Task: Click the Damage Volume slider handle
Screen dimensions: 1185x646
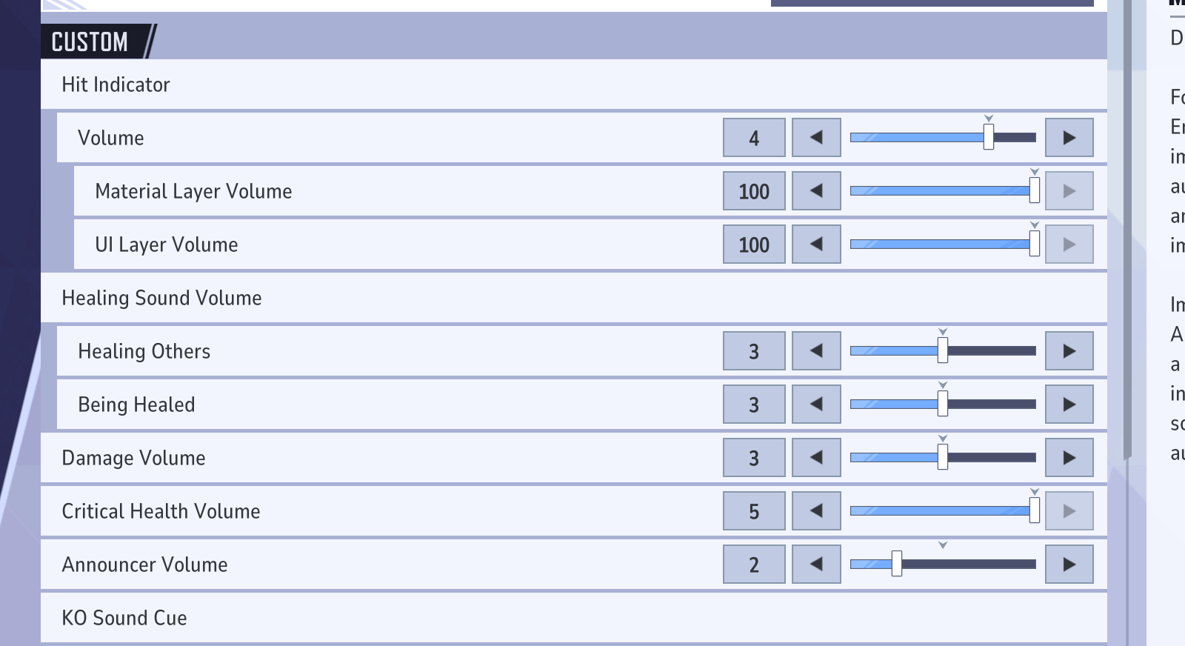Action: tap(943, 458)
